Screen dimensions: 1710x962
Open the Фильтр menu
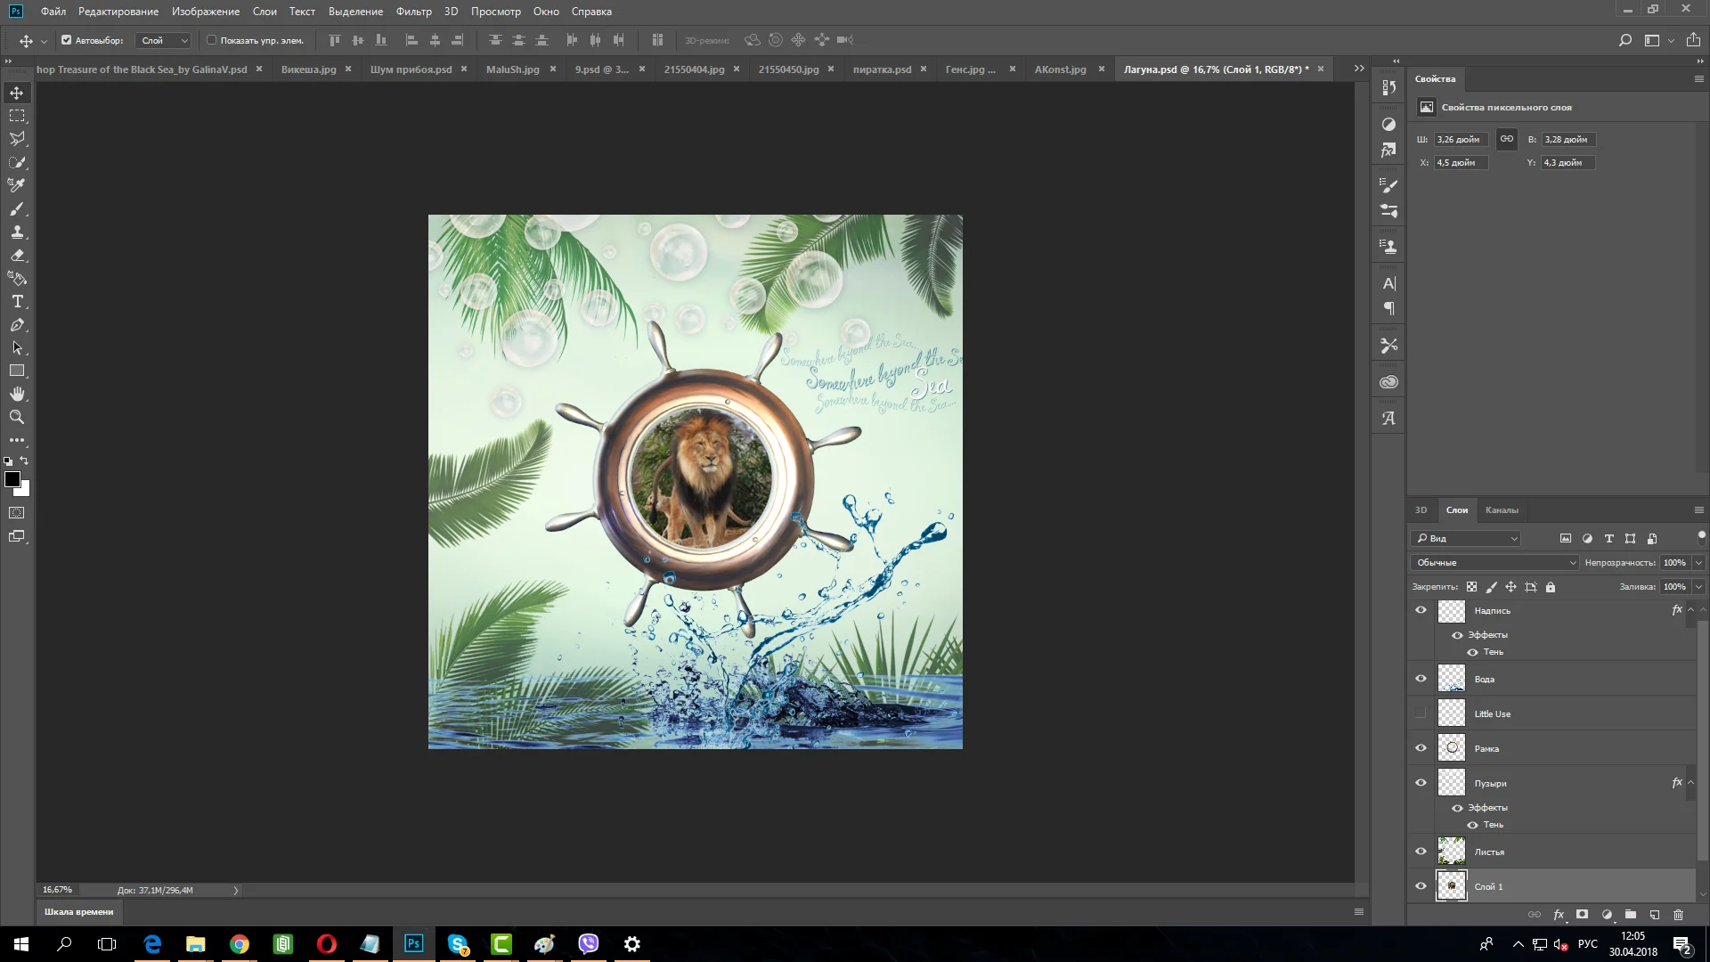413,12
